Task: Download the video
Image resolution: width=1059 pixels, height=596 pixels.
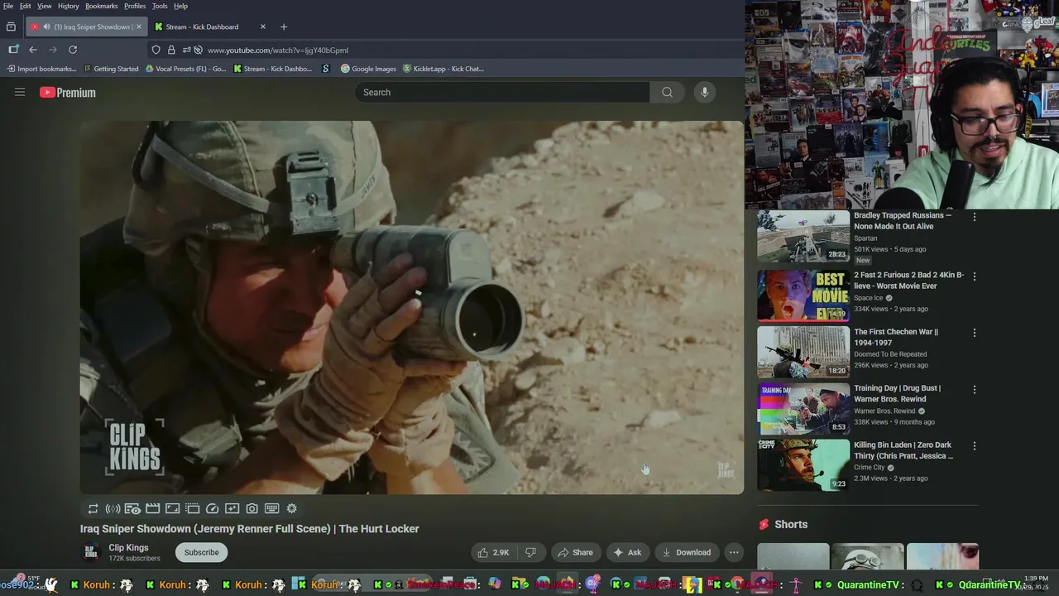Action: click(x=687, y=552)
